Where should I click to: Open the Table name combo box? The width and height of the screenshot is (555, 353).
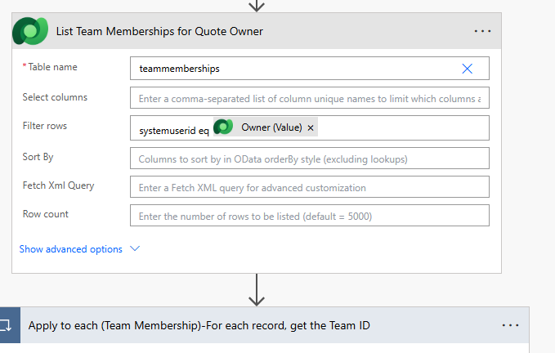[x=294, y=69]
